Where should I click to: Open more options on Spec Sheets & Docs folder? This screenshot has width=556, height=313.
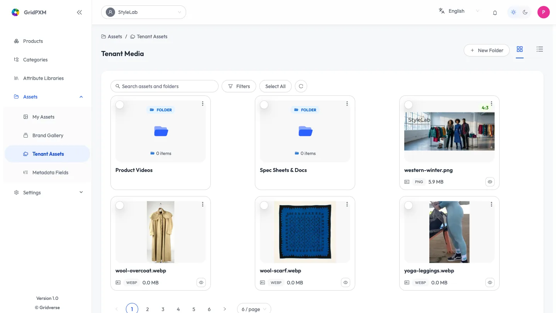pos(347,104)
